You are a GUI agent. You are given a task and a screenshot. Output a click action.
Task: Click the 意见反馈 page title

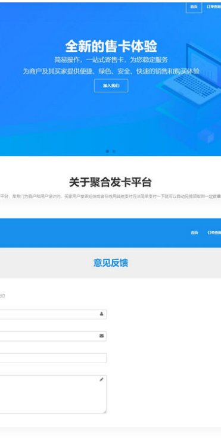111,263
